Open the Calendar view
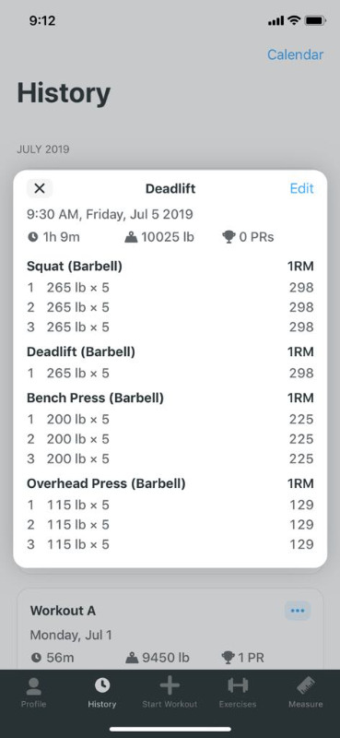 [x=296, y=54]
